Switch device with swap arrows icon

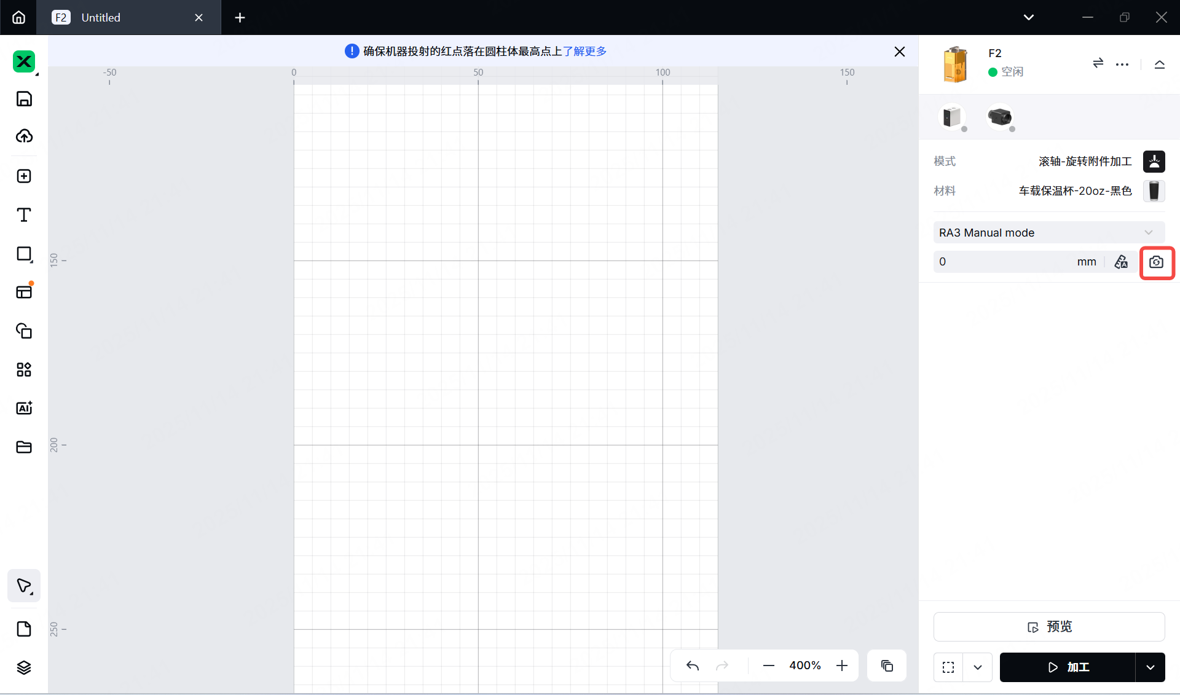point(1098,63)
